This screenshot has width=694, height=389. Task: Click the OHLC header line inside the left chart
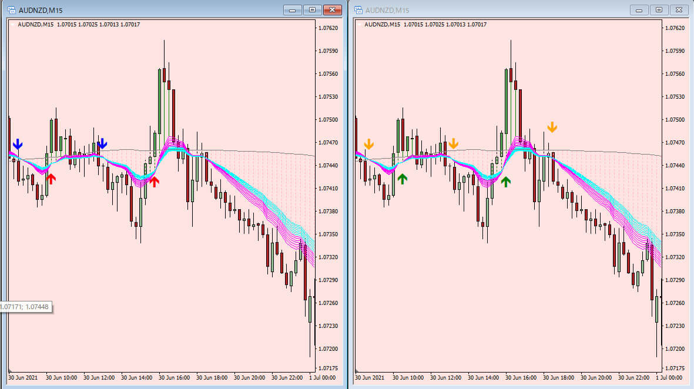pyautogui.click(x=79, y=24)
